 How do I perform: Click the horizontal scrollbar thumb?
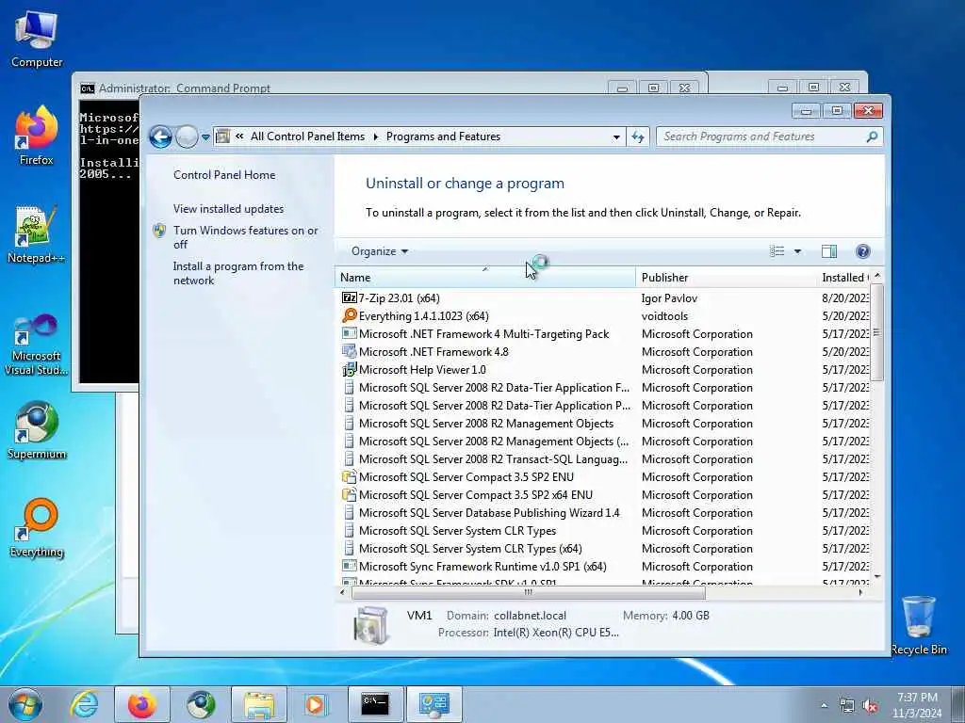click(x=528, y=593)
